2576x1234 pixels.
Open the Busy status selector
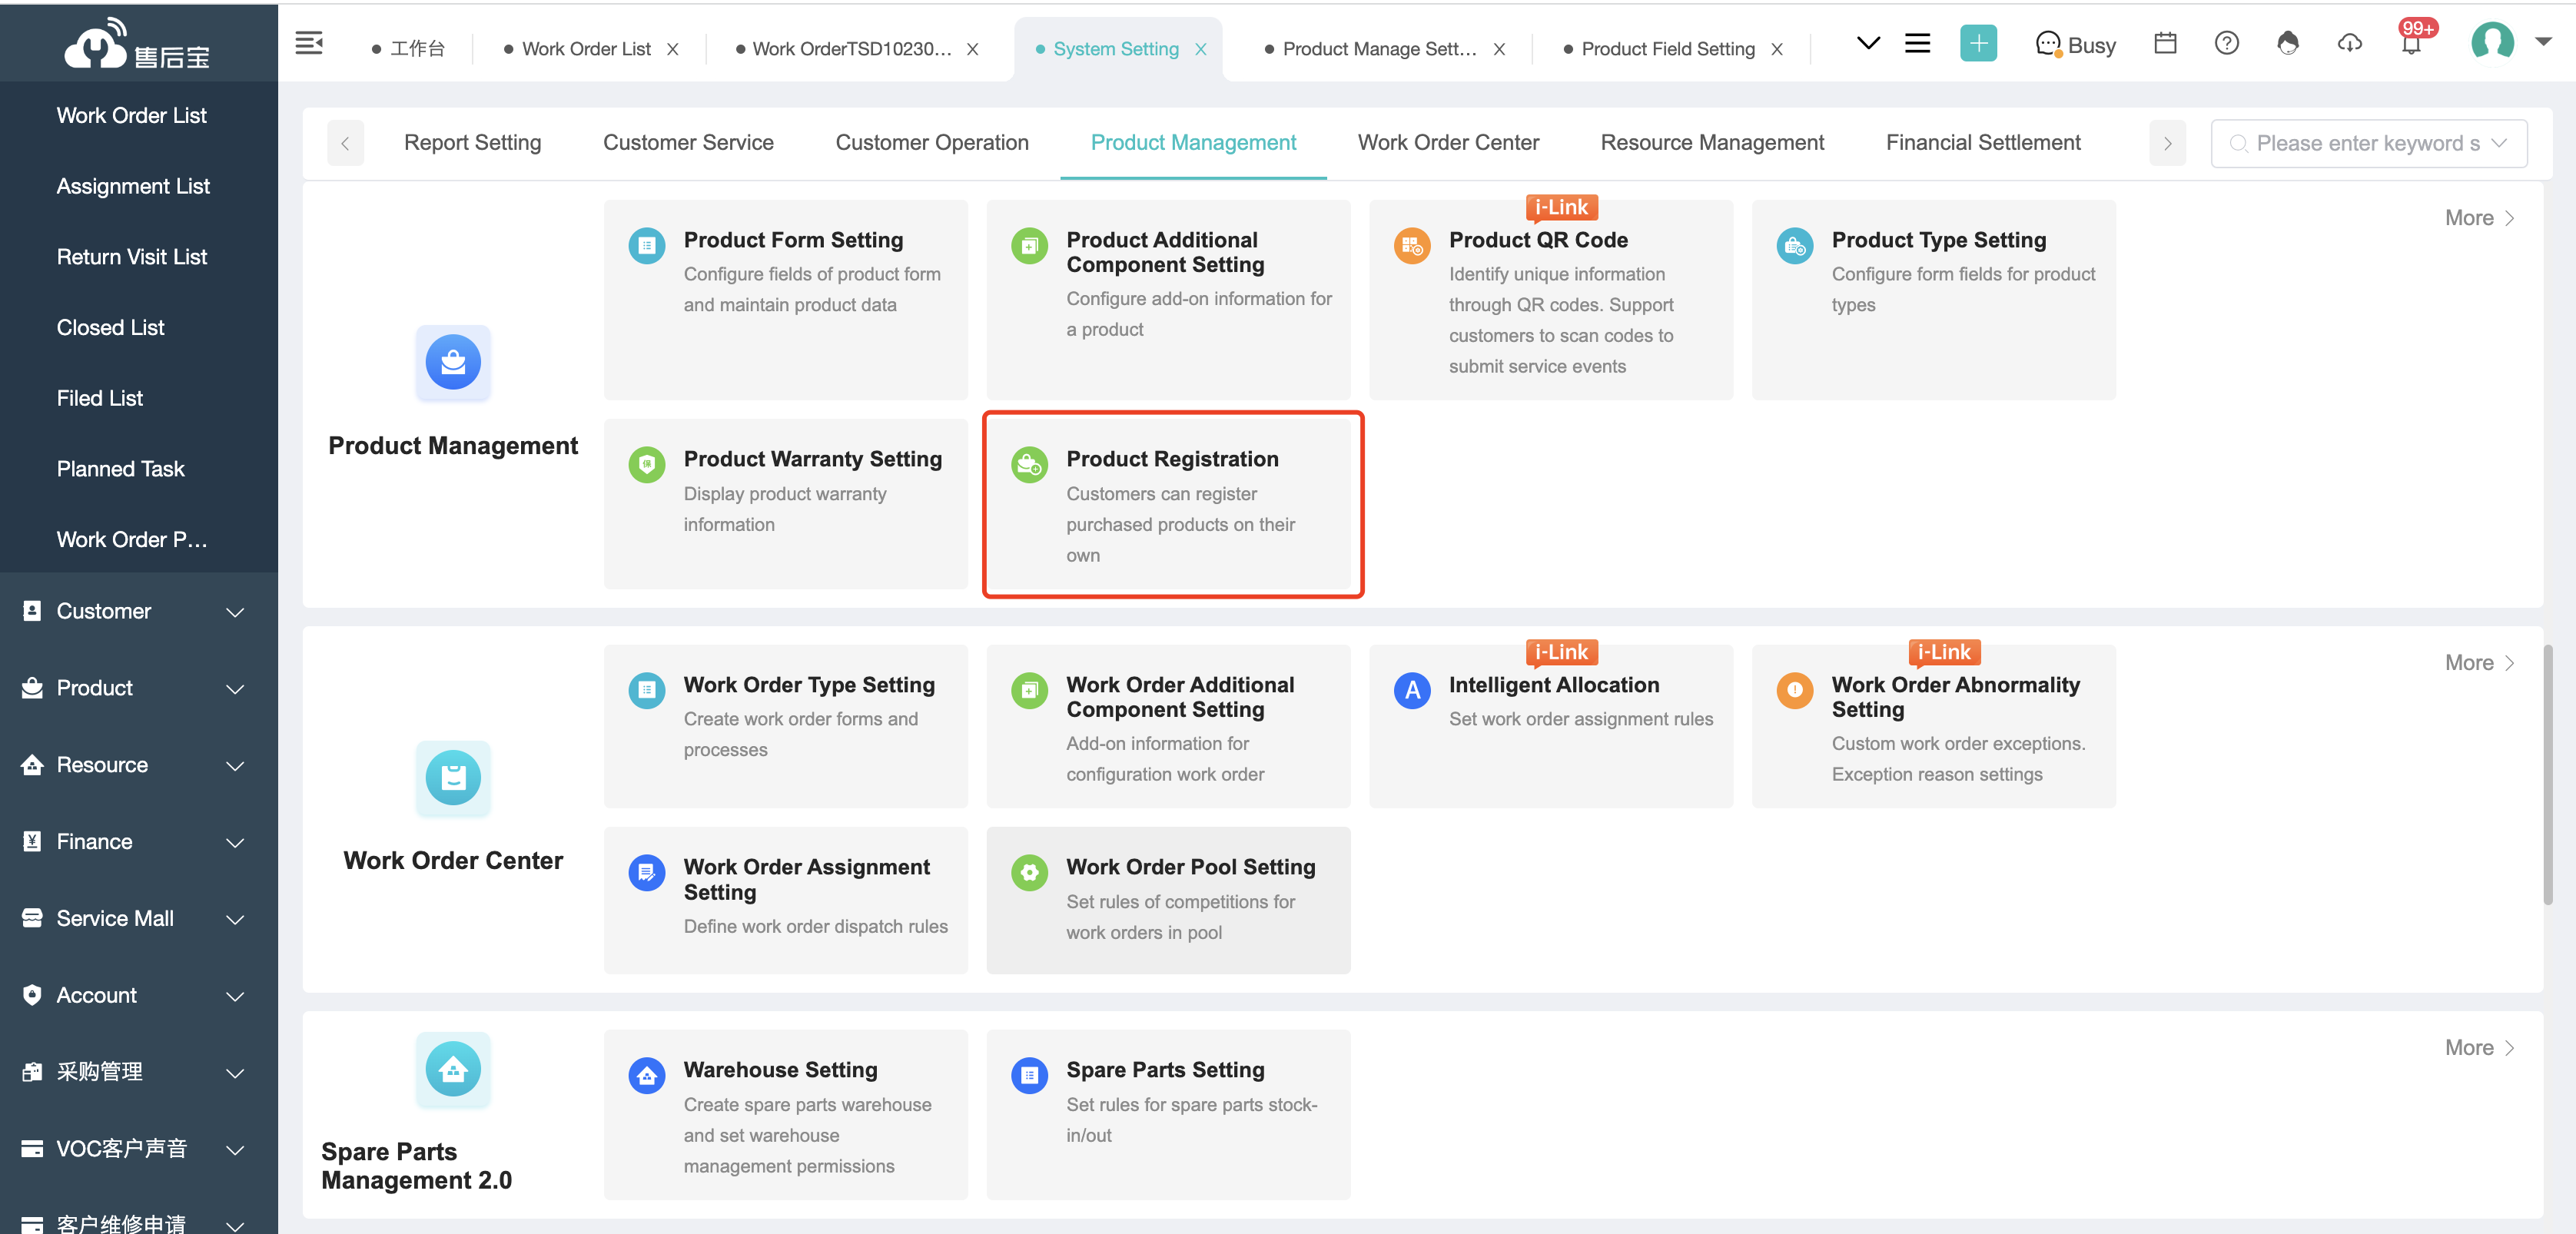pyautogui.click(x=2076, y=45)
